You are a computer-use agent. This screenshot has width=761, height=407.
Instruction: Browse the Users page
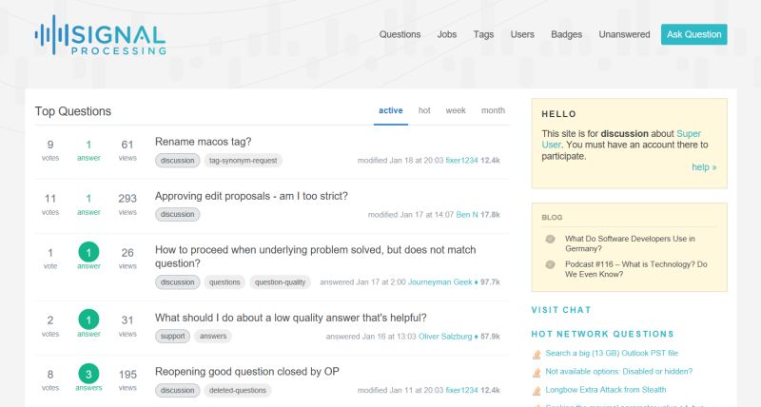pyautogui.click(x=522, y=34)
